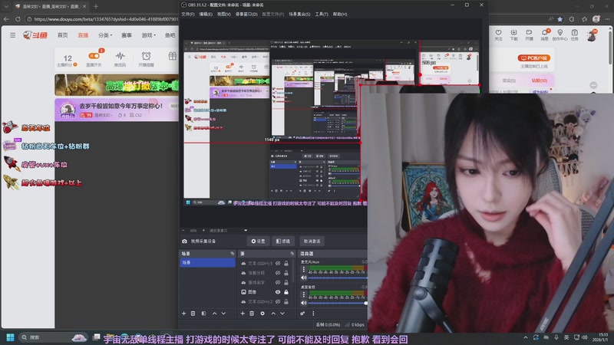Open the 推流码 stream key icon

tap(120, 56)
